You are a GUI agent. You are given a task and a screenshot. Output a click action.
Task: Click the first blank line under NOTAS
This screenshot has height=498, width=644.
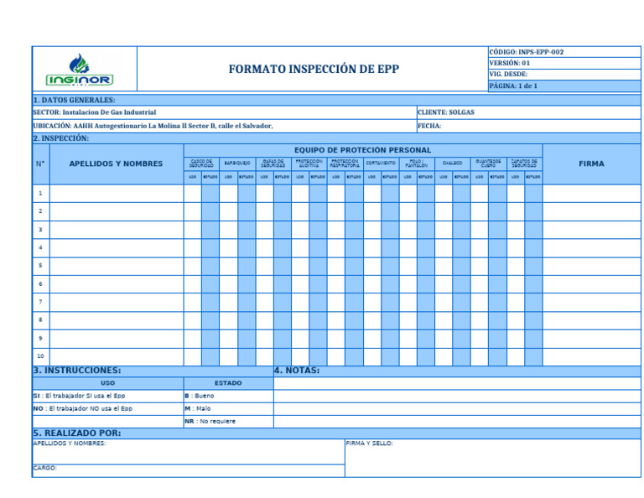457,383
